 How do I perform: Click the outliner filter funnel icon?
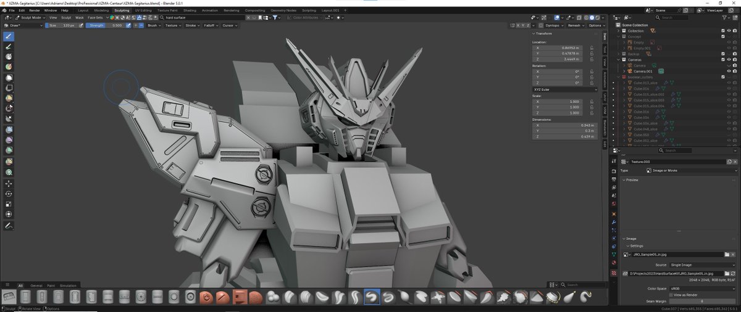(726, 17)
